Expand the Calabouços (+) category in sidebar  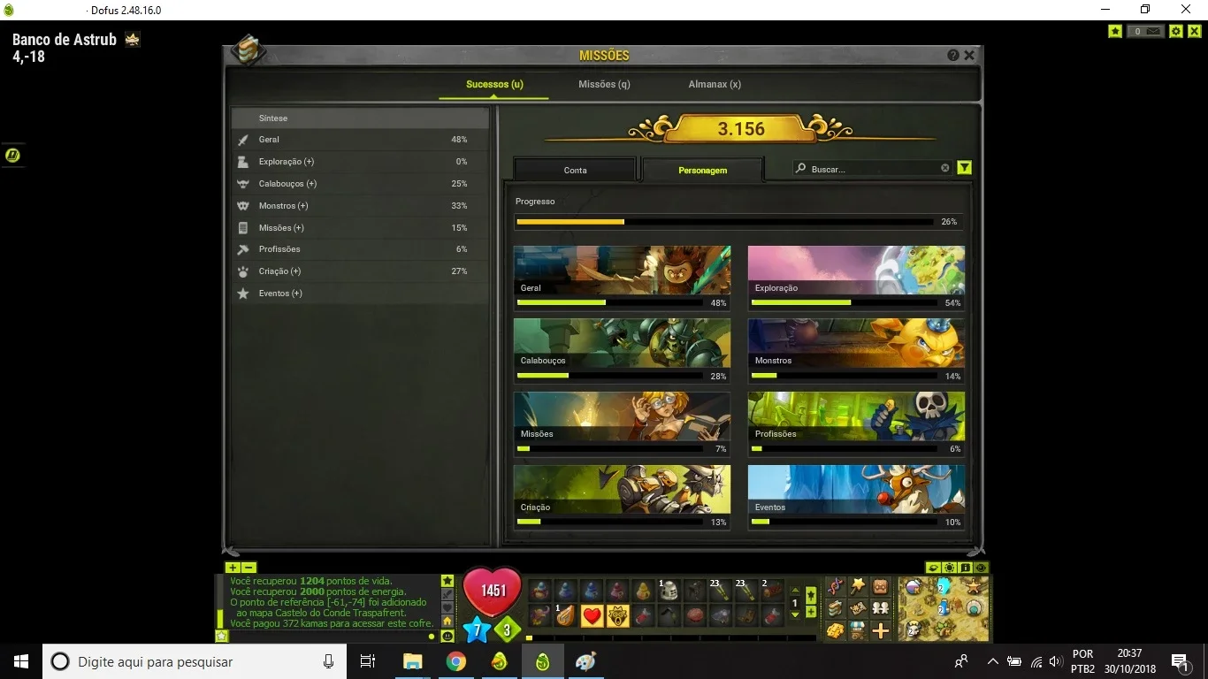click(361, 184)
